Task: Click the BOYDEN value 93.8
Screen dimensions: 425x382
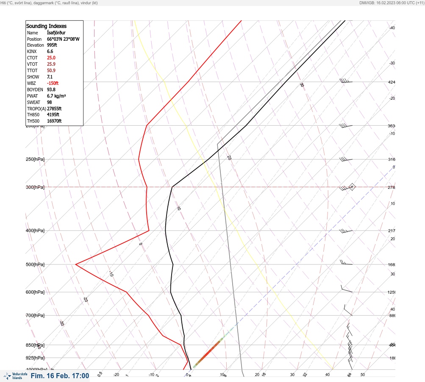Action: coord(51,90)
